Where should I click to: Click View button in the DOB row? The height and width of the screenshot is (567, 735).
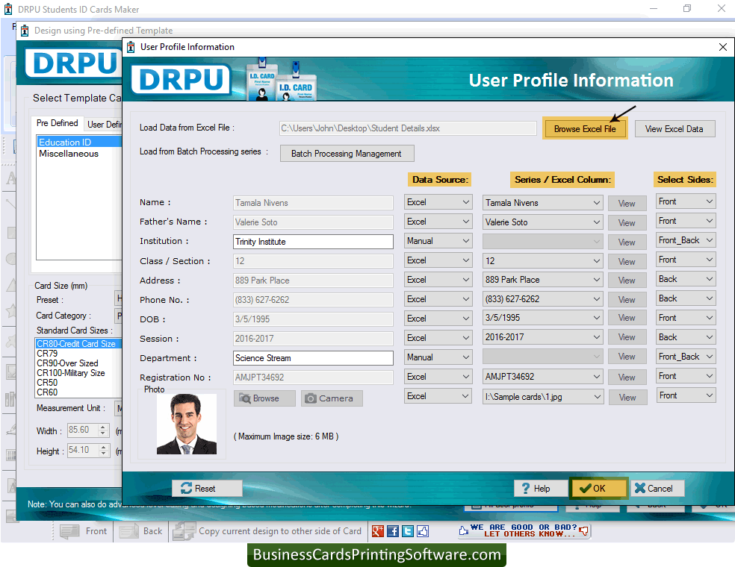627,318
